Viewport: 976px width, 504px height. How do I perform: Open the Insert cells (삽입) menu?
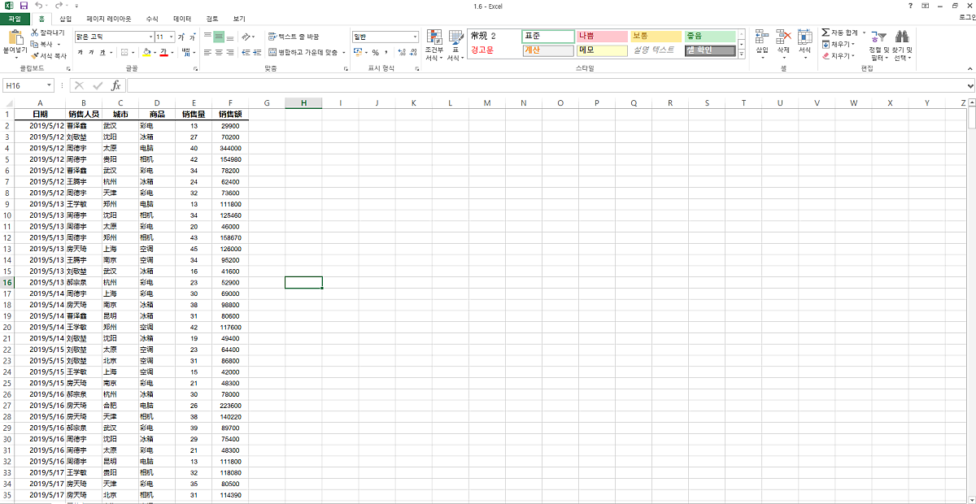pos(762,44)
